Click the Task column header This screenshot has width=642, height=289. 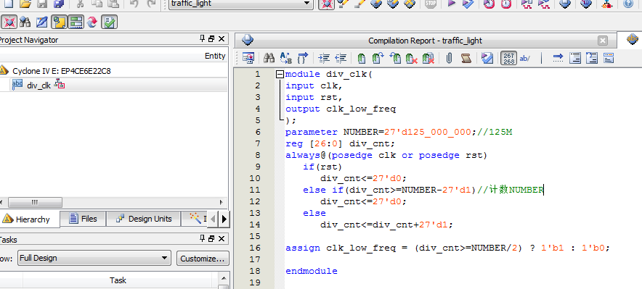(118, 280)
